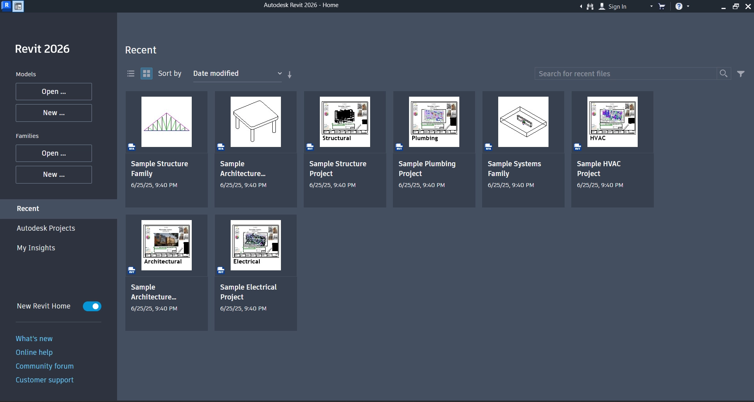
Task: Click the 'Sample HVAC Project' title
Action: point(599,169)
